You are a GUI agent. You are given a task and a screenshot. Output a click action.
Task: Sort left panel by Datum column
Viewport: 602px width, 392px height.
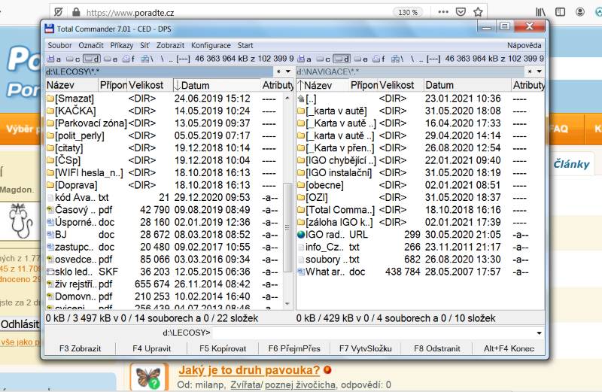point(216,85)
